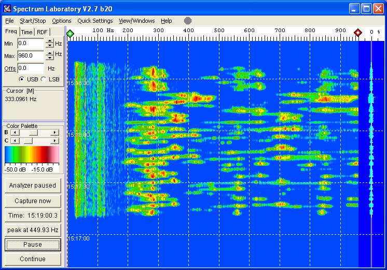Viewport: 387px width, 270px height.
Task: Click the red diamond frequency marker
Action: 358,32
